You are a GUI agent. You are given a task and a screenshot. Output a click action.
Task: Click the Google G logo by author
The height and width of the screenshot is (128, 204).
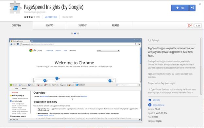click(x=149, y=40)
